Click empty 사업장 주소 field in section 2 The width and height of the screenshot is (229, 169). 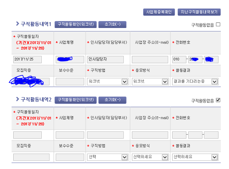[150, 135]
